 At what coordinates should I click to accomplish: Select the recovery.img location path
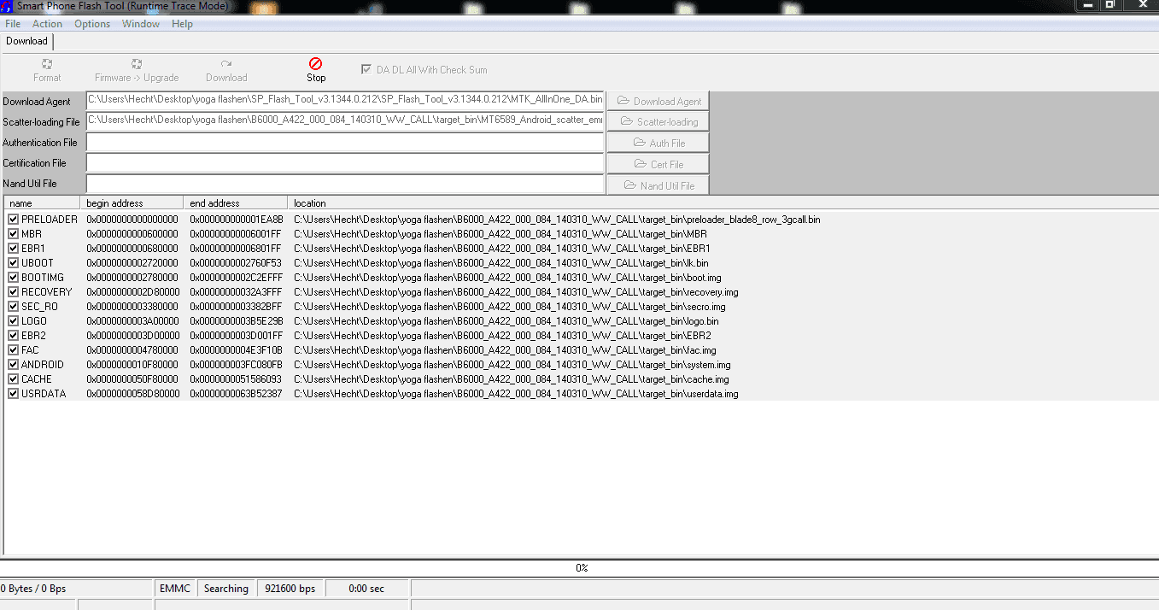(x=516, y=292)
